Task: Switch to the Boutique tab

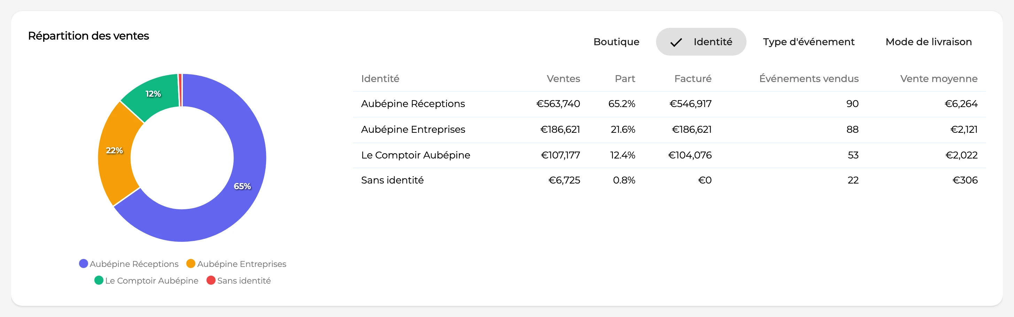Action: click(x=616, y=42)
